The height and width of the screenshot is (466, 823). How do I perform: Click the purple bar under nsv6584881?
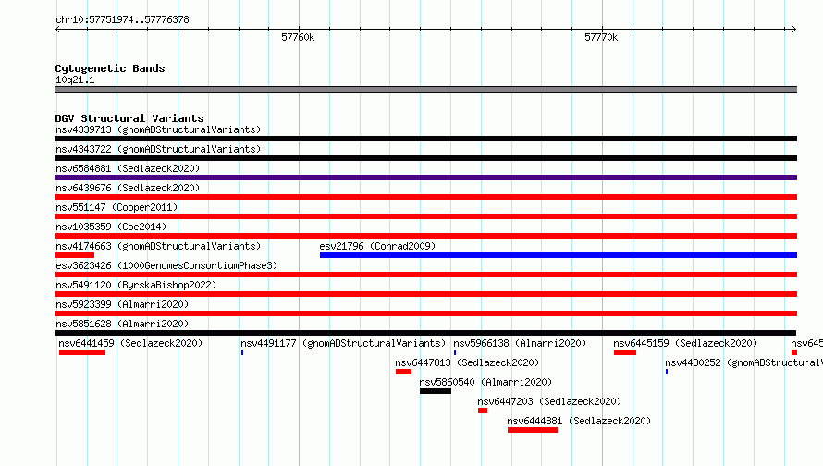[425, 178]
